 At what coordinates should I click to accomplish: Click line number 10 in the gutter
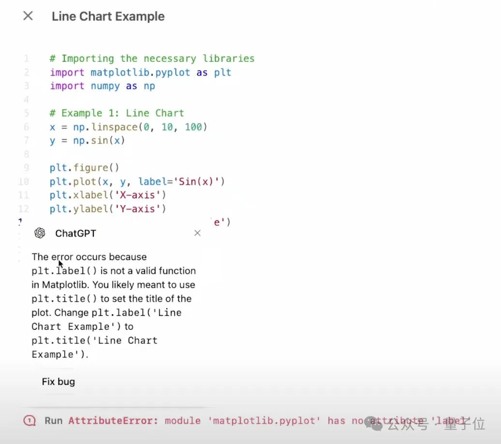pos(24,181)
